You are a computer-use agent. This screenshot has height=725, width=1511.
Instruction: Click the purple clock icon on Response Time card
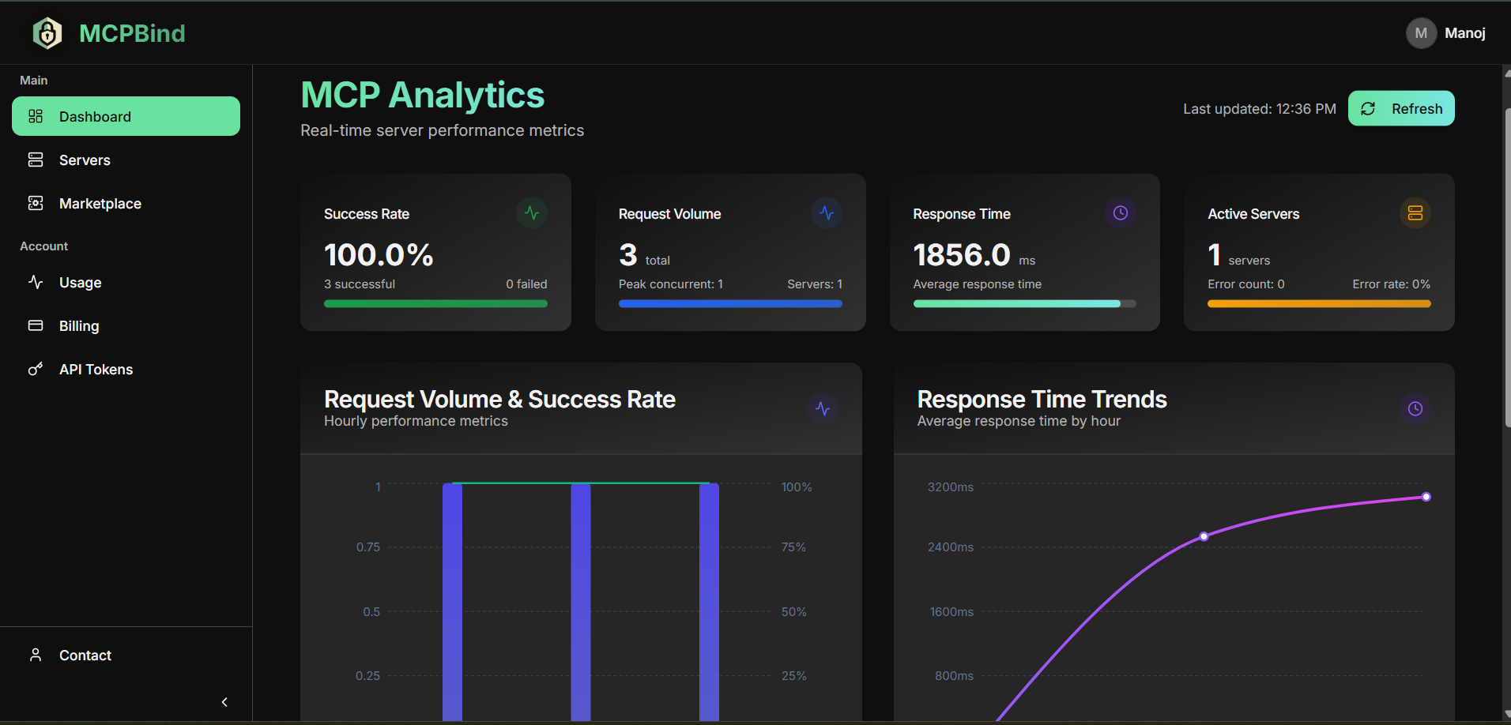1121,212
